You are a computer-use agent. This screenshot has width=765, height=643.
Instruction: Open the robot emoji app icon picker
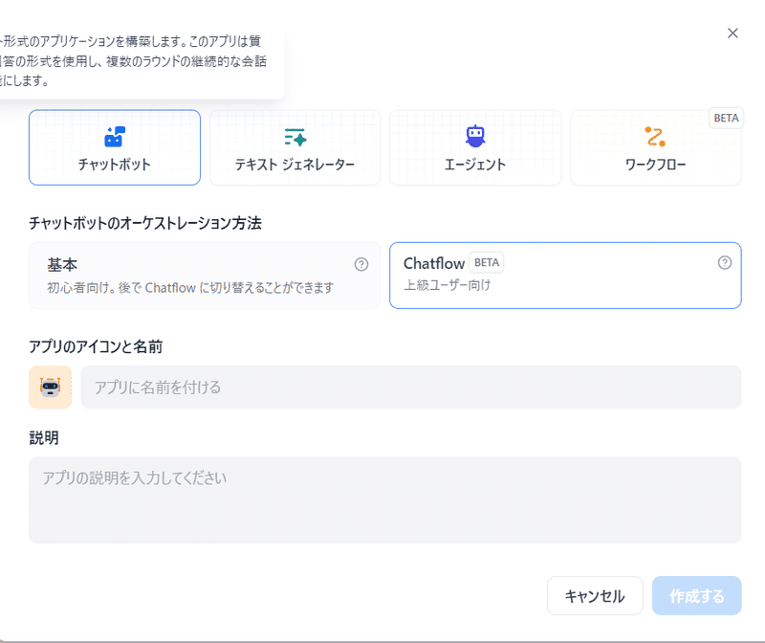click(x=50, y=388)
